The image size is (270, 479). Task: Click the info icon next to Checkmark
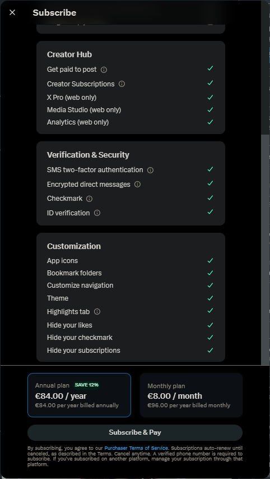[89, 199]
